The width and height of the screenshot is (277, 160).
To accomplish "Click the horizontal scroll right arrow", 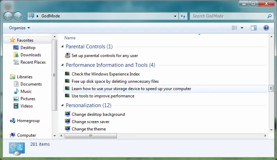I will pyautogui.click(x=265, y=136).
